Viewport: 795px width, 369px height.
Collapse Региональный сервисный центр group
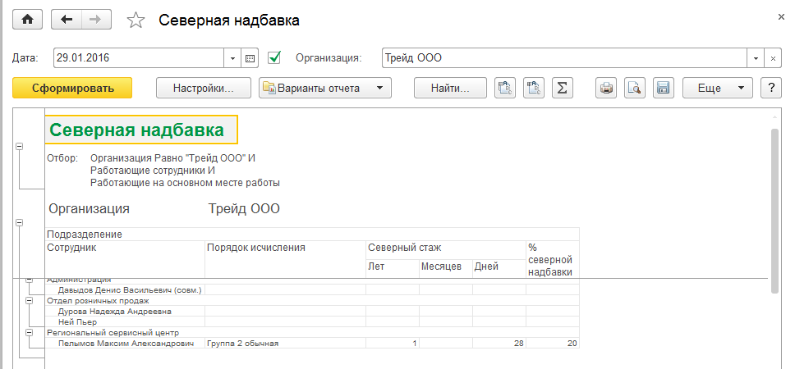pyautogui.click(x=30, y=332)
